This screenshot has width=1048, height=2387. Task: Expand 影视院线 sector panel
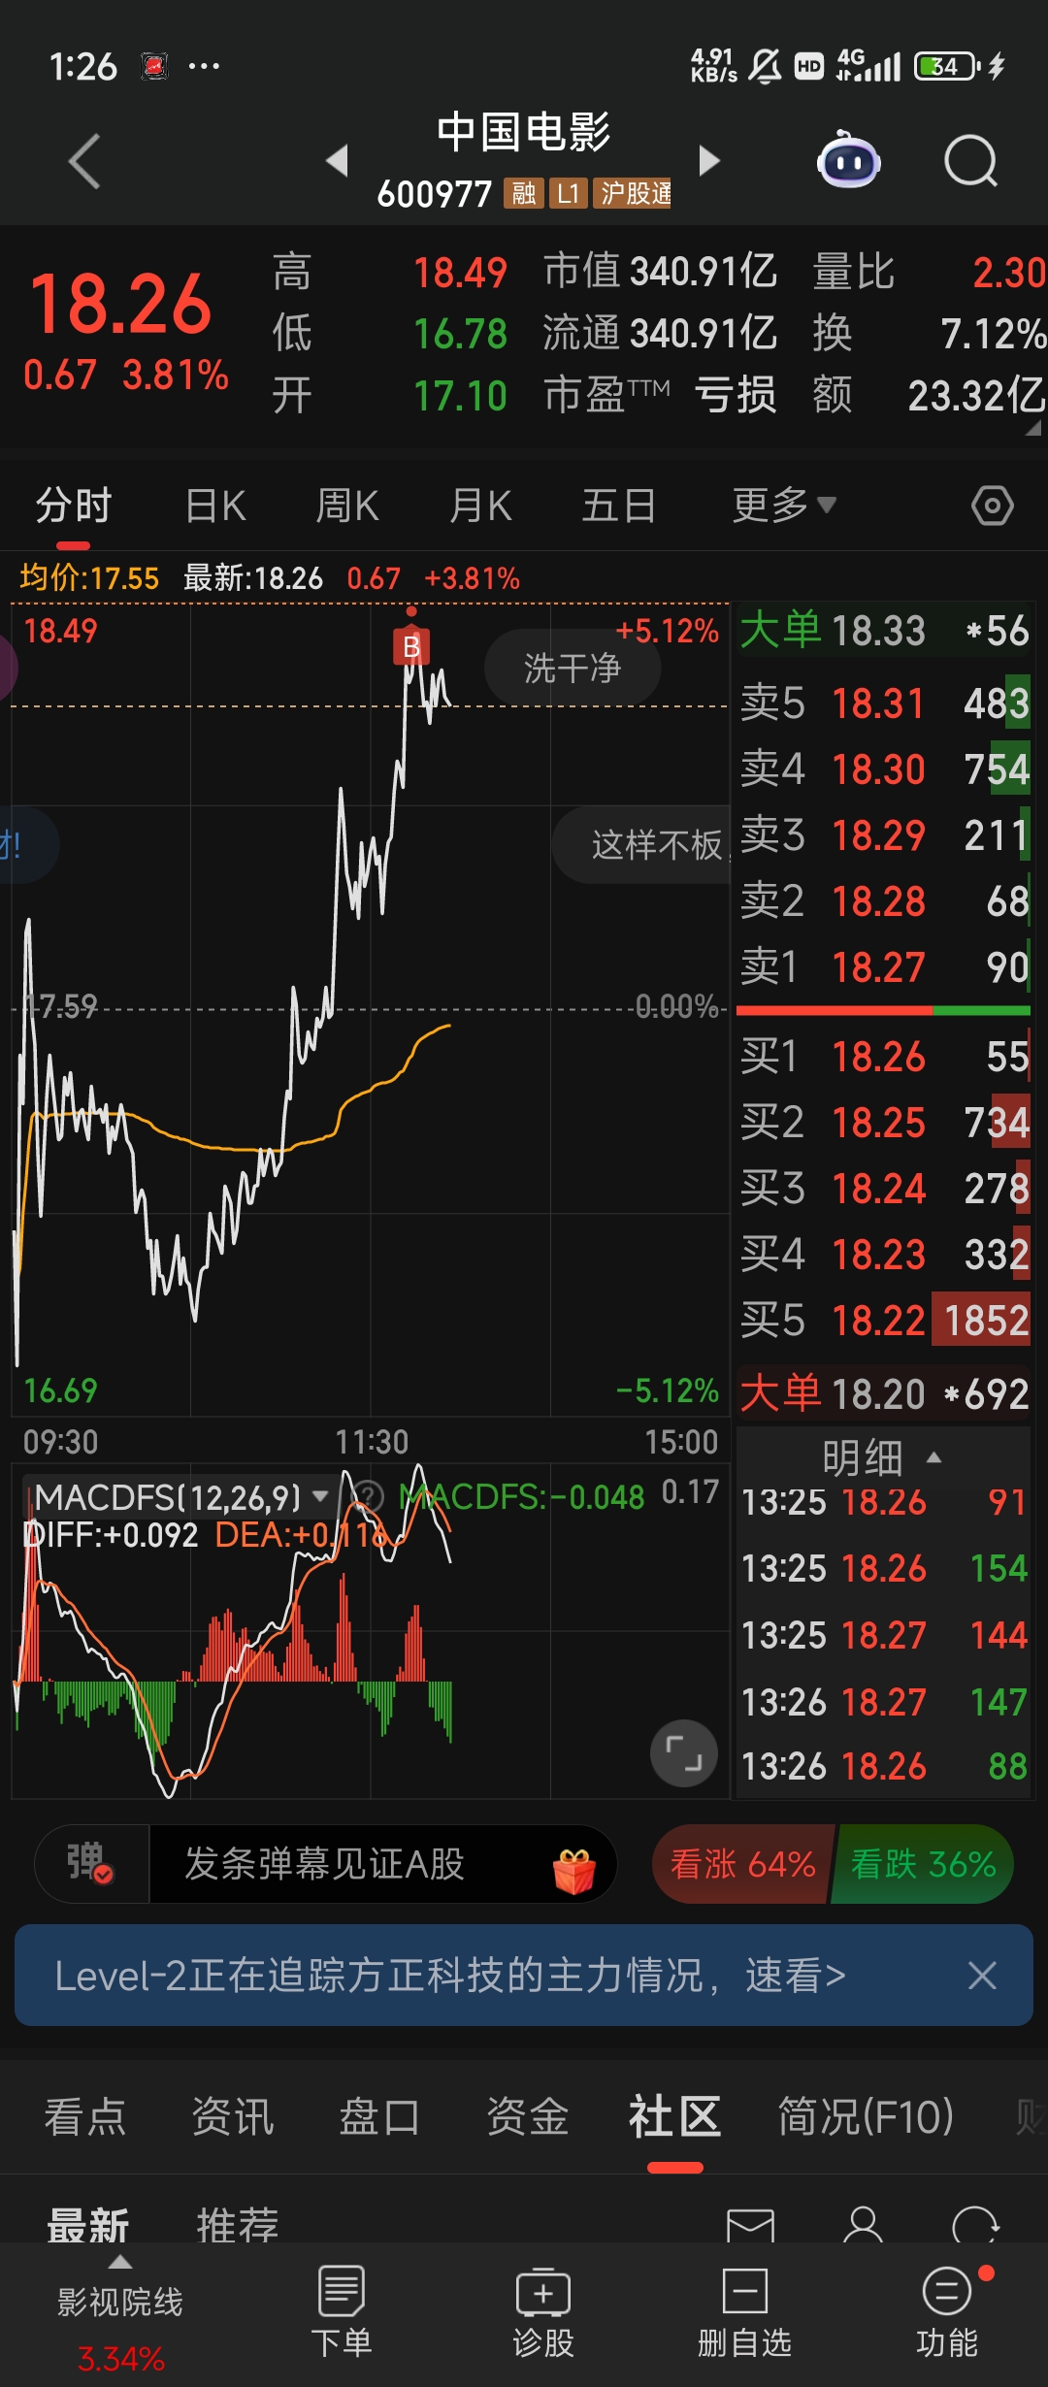pyautogui.click(x=120, y=2314)
